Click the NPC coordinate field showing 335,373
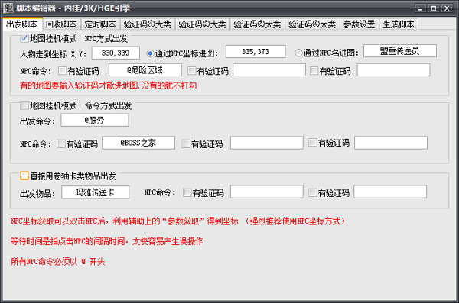Viewport: 459px width, 303px height. (256, 52)
